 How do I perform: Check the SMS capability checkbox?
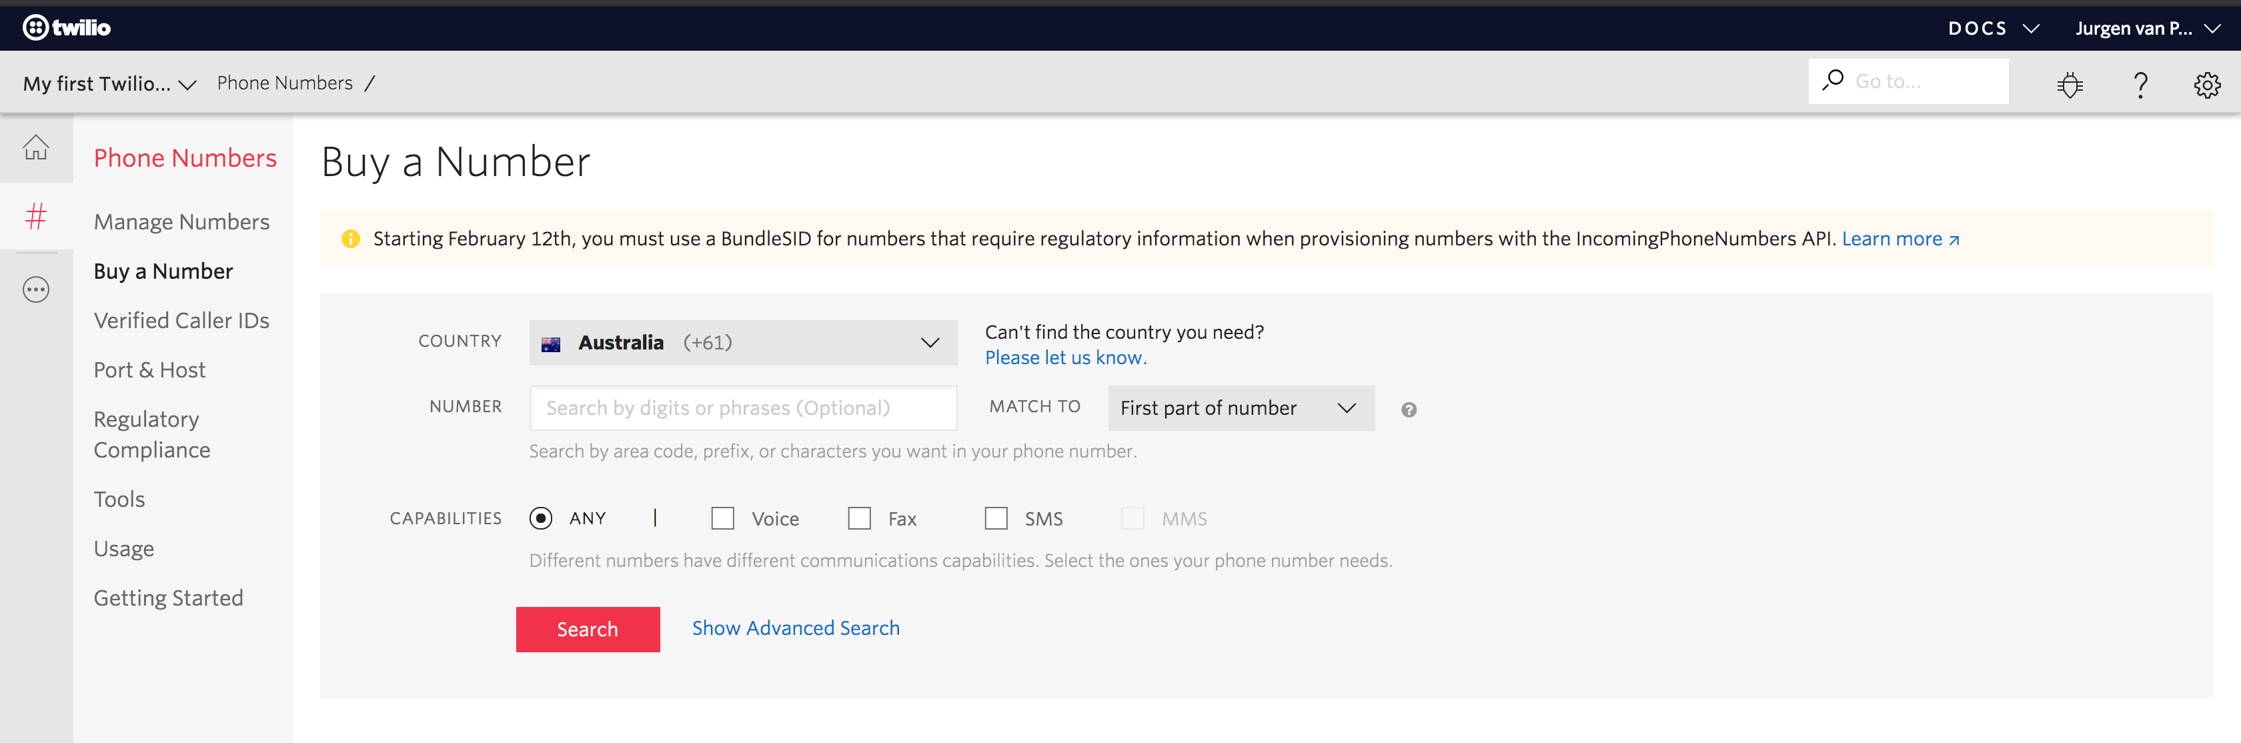(995, 518)
